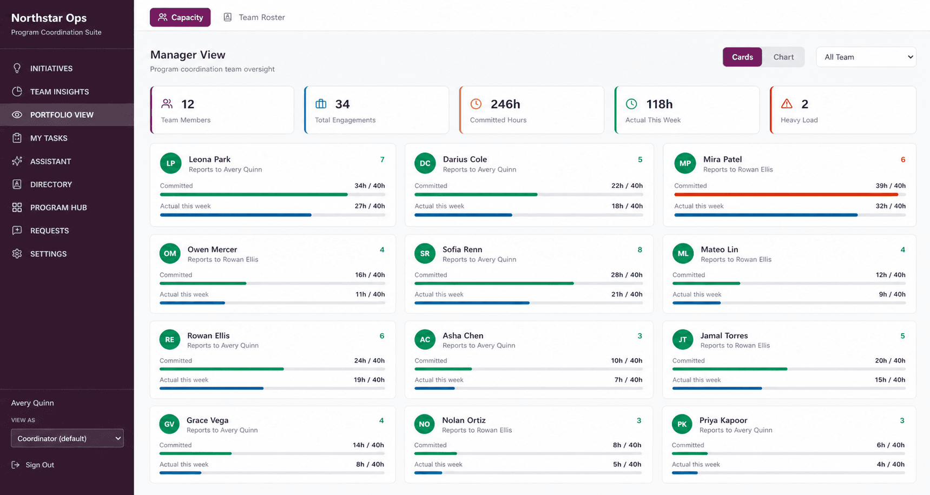
Task: Click Priya Kapoor's PK avatar
Action: tap(682, 424)
